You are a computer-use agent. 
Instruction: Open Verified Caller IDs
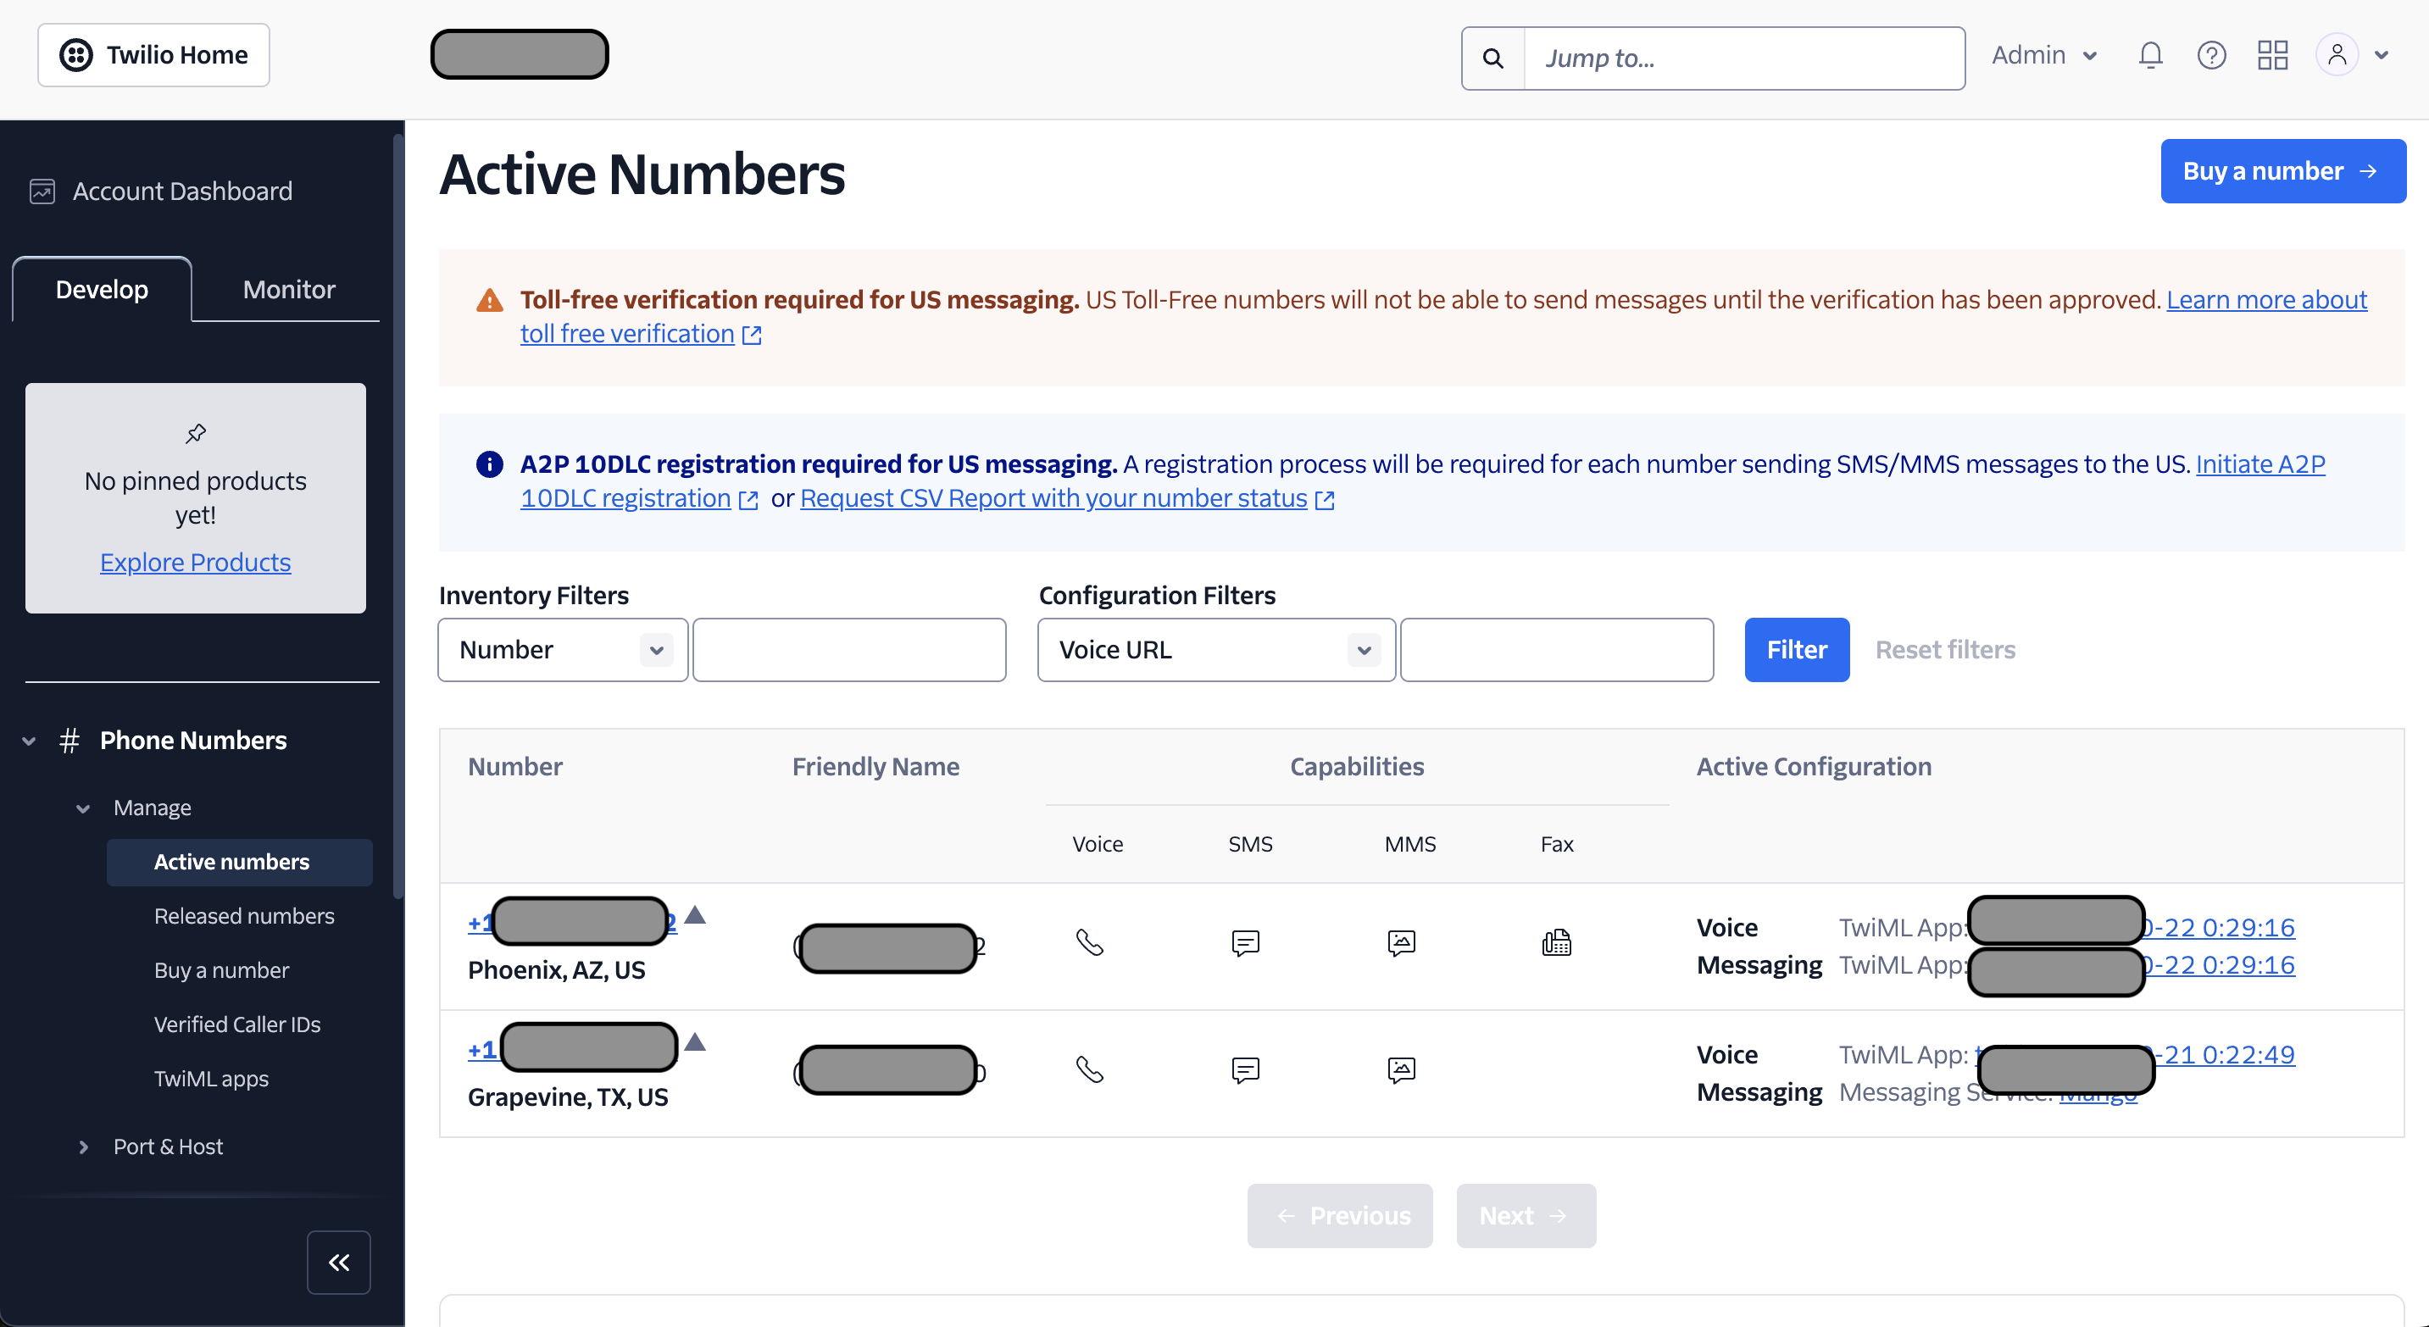[236, 1024]
